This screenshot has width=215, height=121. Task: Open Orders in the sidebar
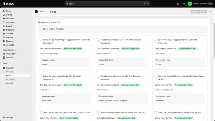pyautogui.click(x=16, y=15)
